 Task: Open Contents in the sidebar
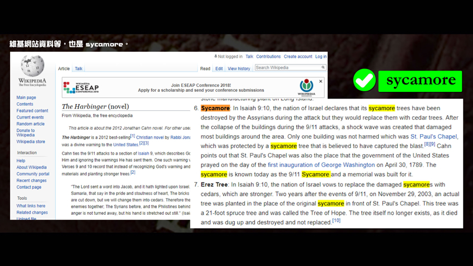tap(24, 104)
